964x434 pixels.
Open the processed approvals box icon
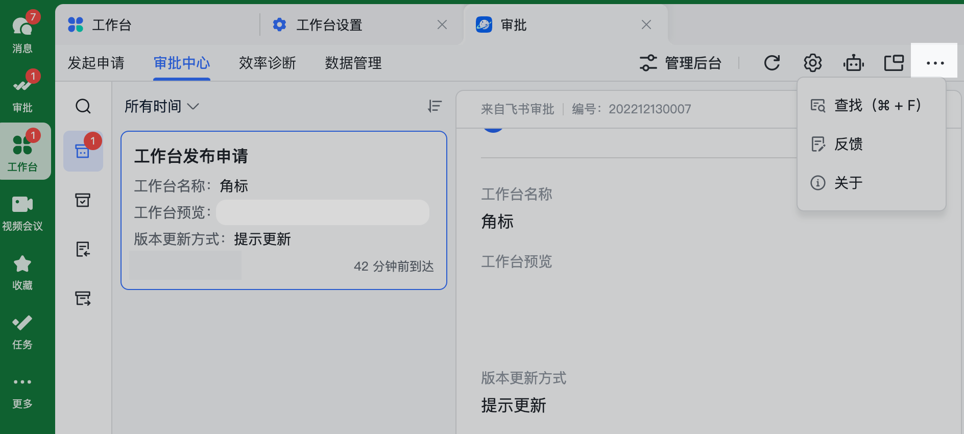tap(83, 200)
